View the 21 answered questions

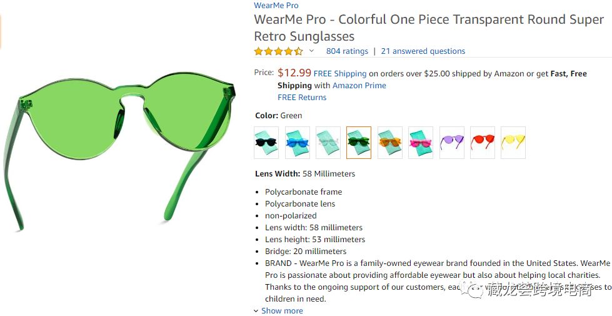[423, 51]
